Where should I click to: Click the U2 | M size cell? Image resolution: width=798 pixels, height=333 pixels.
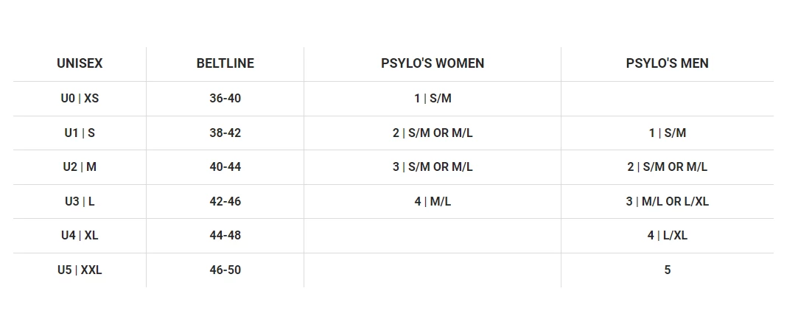tap(80, 166)
